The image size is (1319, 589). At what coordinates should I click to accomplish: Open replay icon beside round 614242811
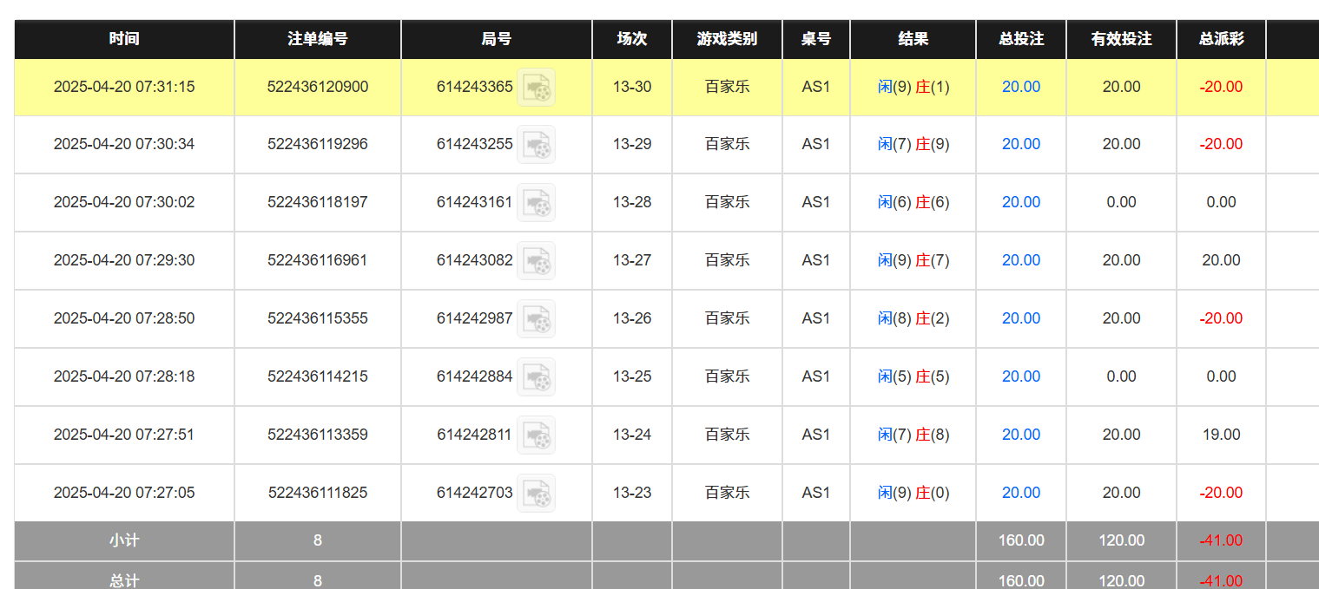click(x=536, y=435)
